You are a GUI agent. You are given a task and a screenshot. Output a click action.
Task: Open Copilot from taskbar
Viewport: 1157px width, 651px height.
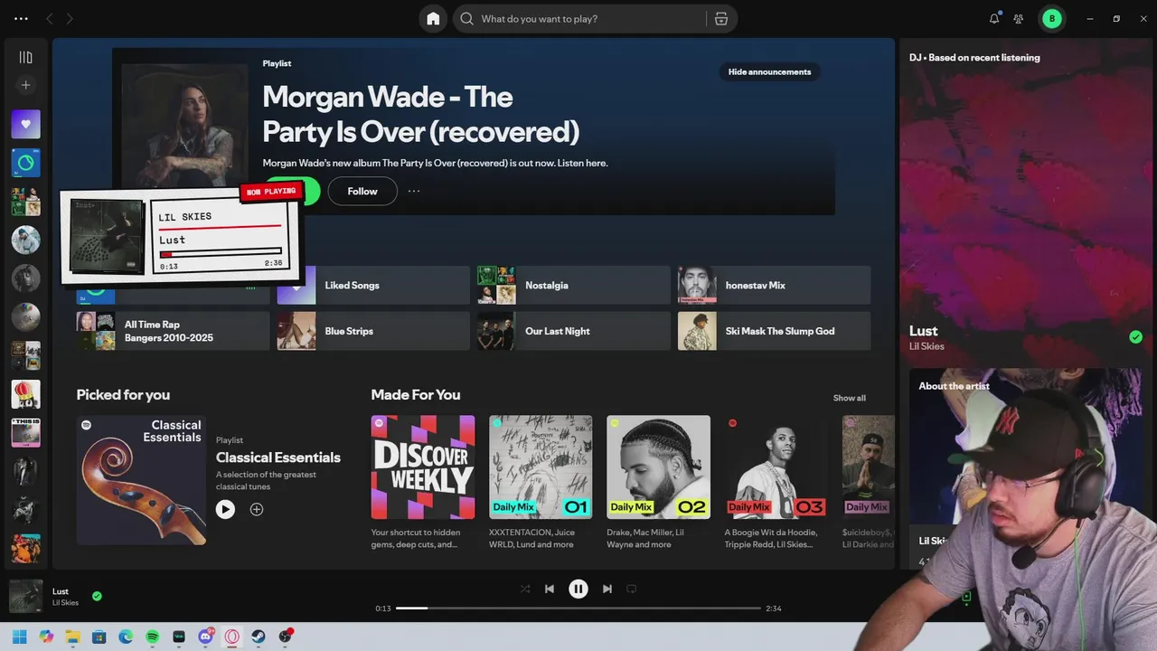46,637
